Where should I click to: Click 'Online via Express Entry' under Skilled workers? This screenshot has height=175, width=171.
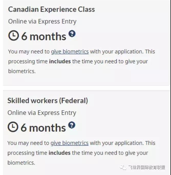pyautogui.click(x=42, y=113)
